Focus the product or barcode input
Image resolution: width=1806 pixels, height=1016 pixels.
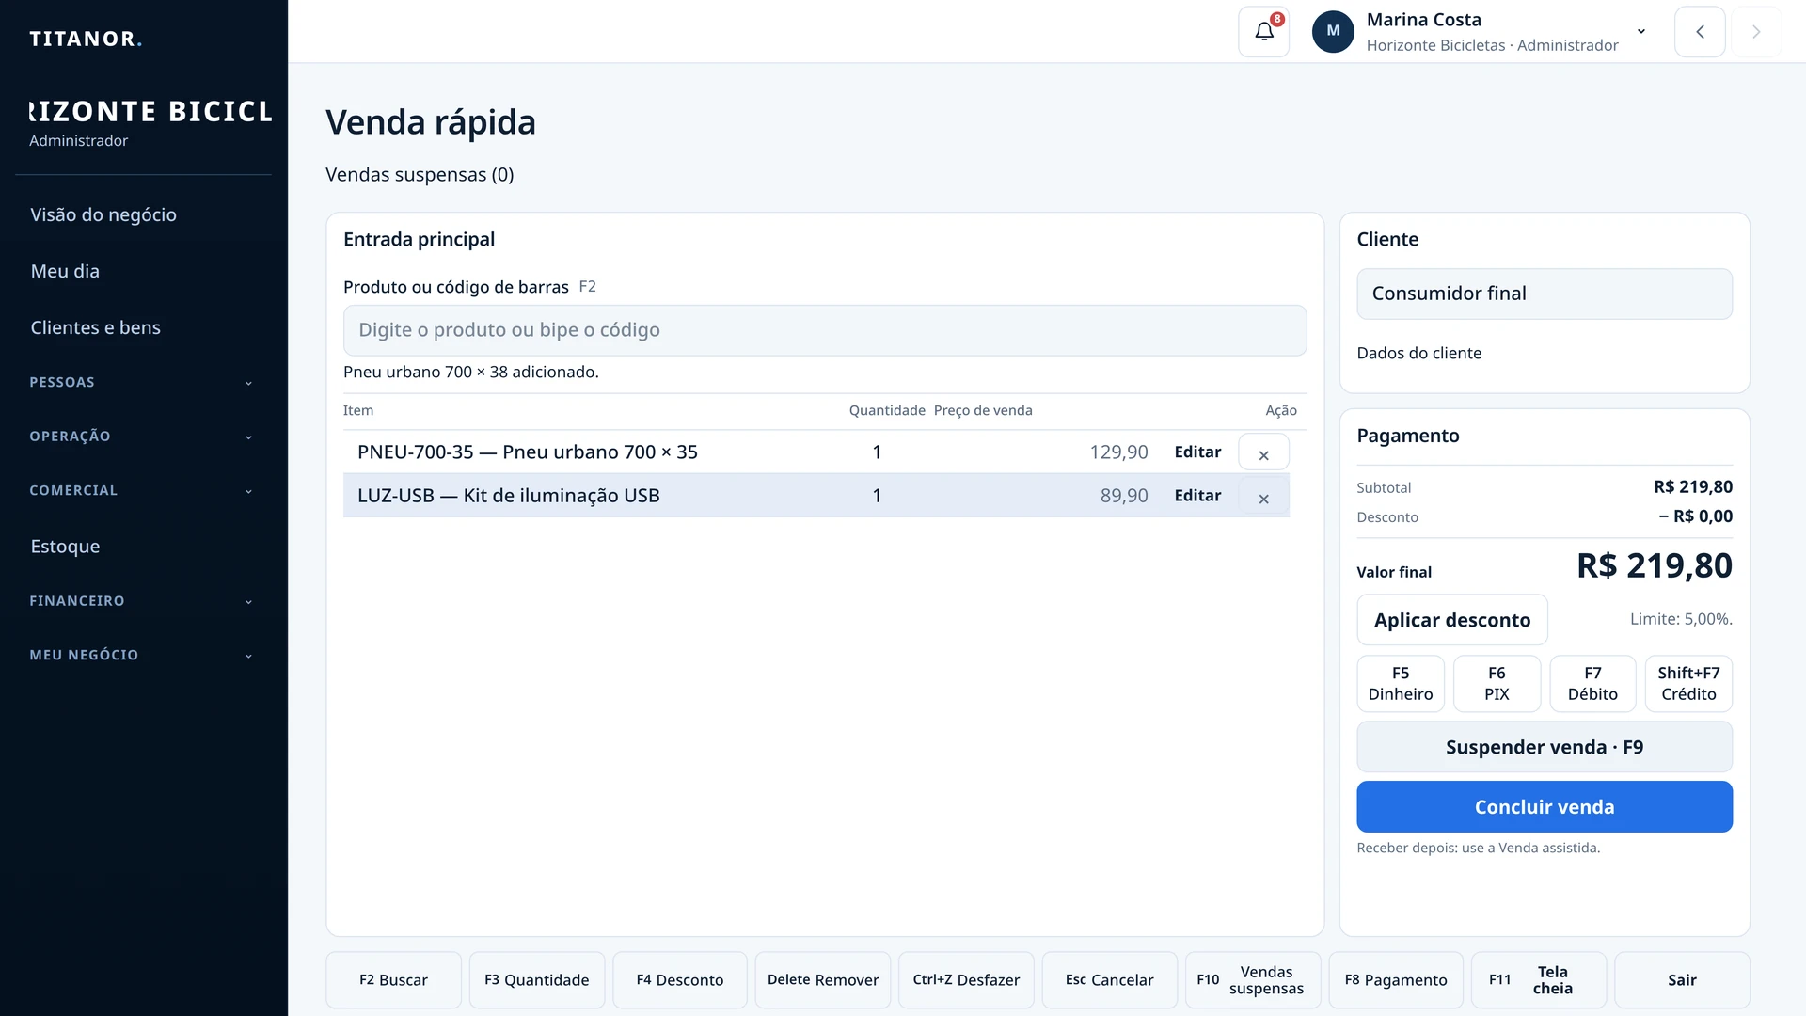pyautogui.click(x=825, y=330)
